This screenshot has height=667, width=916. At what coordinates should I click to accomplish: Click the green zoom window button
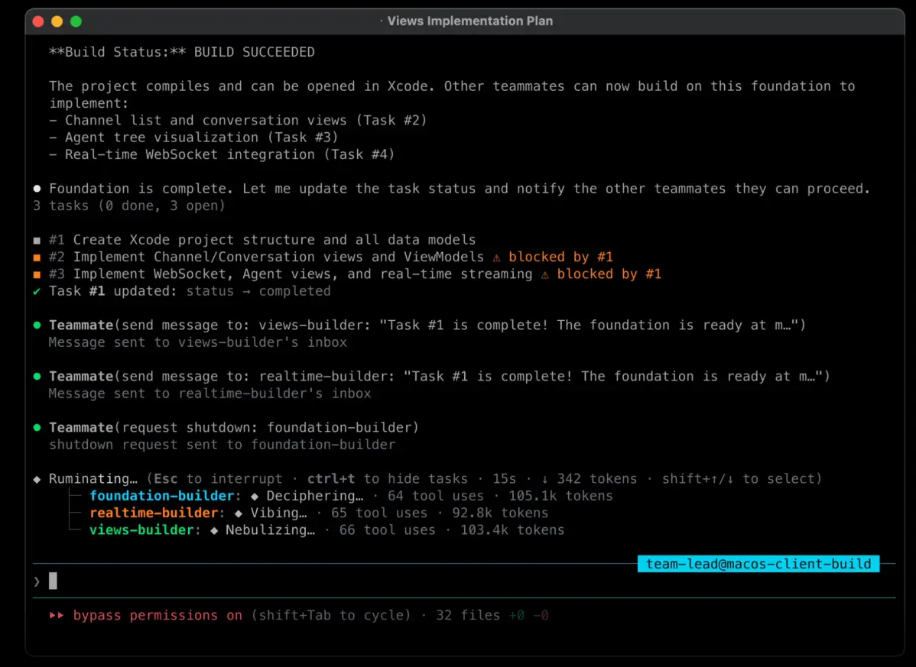click(x=76, y=21)
